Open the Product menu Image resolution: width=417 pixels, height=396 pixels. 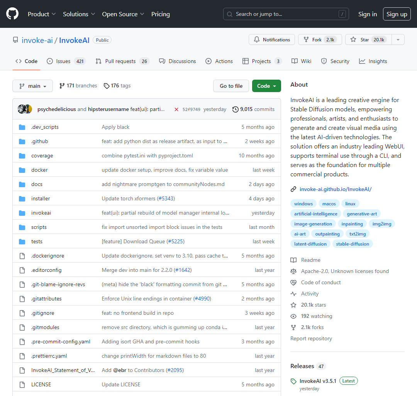[42, 14]
